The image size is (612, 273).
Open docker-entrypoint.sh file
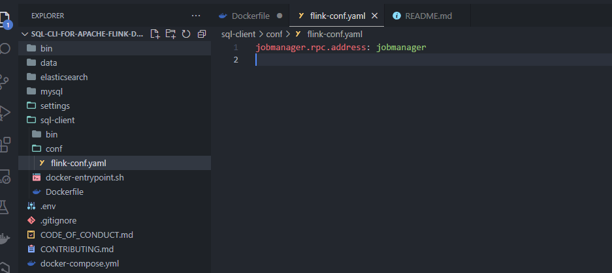pyautogui.click(x=114, y=178)
